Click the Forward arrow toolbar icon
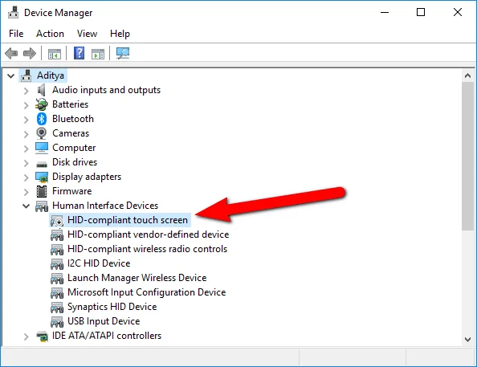 pyautogui.click(x=30, y=54)
